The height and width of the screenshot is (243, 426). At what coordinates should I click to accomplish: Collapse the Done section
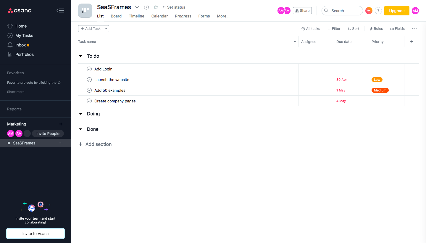pyautogui.click(x=80, y=129)
